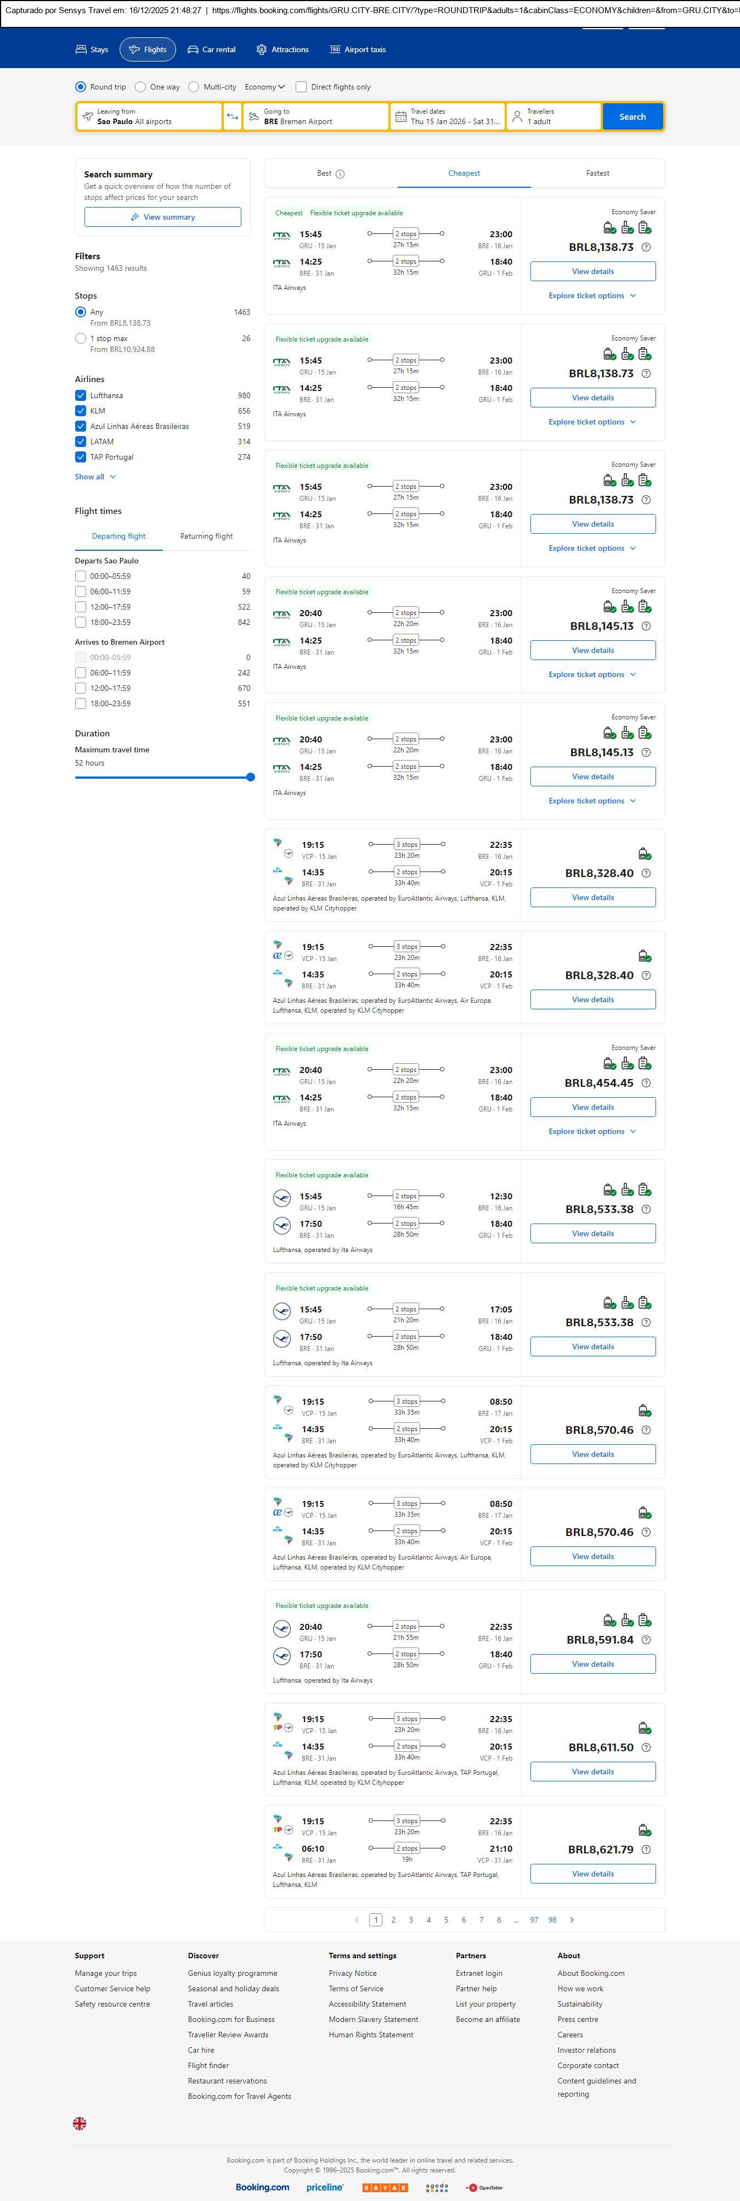Image resolution: width=740 pixels, height=2201 pixels.
Task: Click the calendar icon in Travel dates field
Action: [x=400, y=117]
